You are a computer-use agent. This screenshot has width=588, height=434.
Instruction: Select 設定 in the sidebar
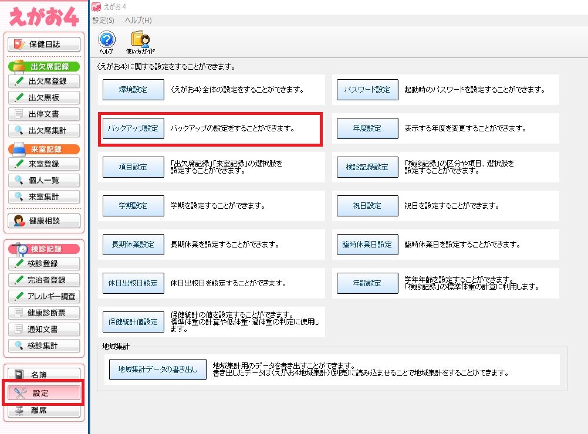click(x=44, y=393)
